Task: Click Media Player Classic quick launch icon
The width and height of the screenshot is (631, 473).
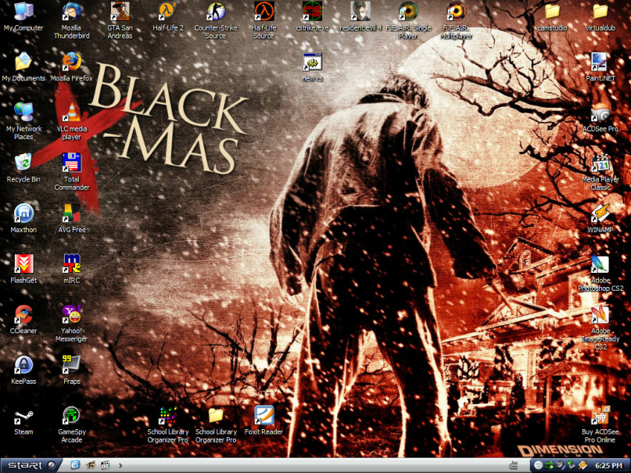Action: pyautogui.click(x=106, y=465)
